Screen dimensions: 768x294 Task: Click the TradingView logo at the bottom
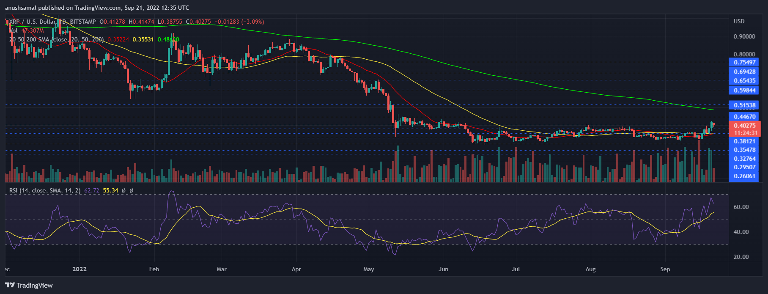(29, 285)
